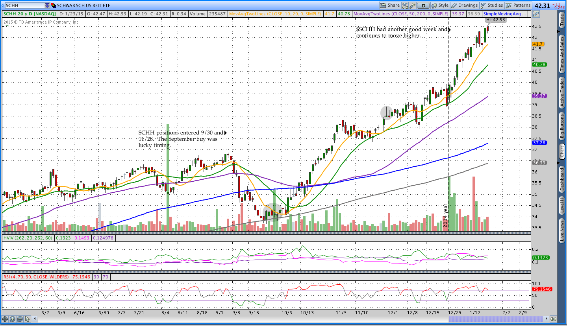Click the RSI 70 overbought level label
567x326 pixels.
pyautogui.click(x=106, y=277)
